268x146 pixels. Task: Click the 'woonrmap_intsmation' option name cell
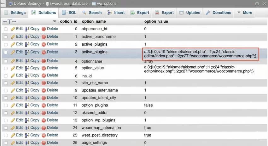point(101,128)
